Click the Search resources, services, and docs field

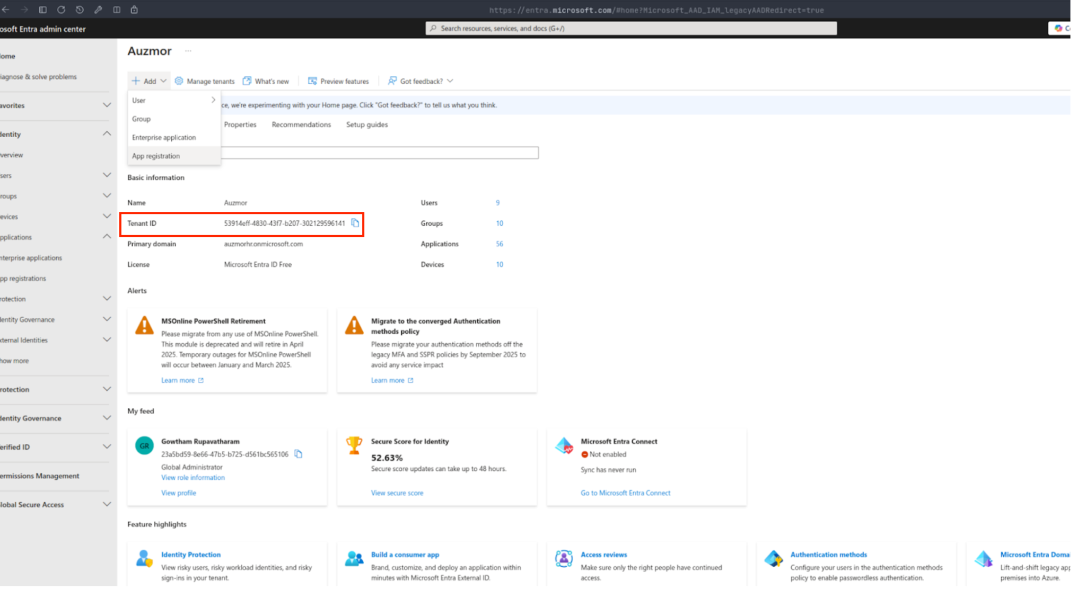tap(631, 28)
